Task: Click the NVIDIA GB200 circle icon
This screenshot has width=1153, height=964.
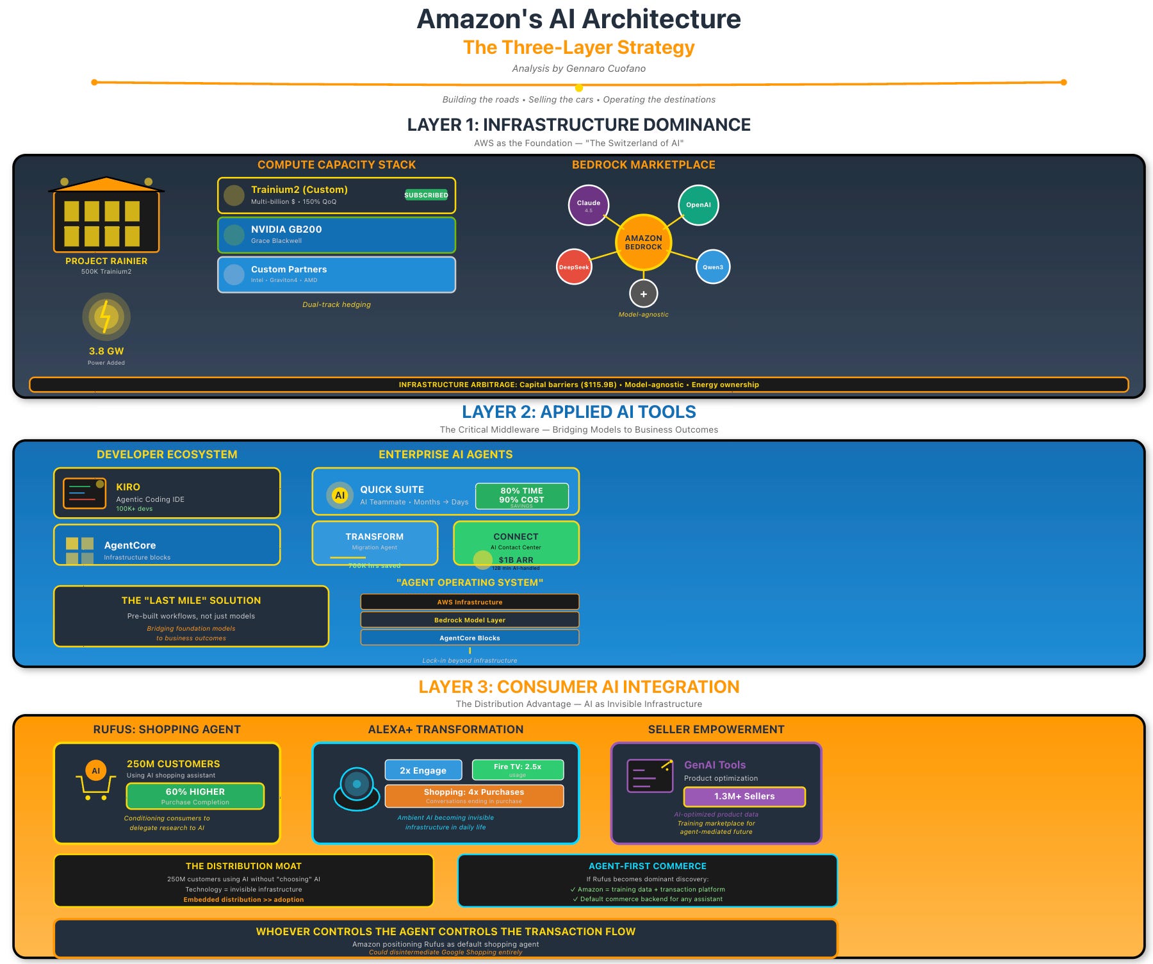Action: [234, 235]
